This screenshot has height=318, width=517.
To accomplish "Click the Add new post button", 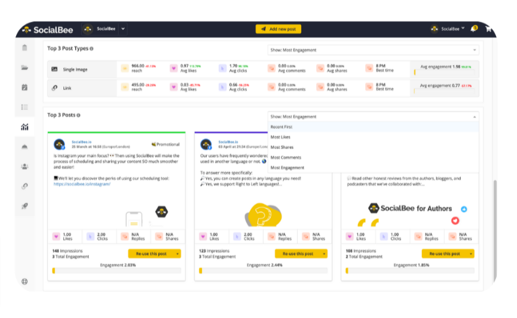I will (279, 29).
